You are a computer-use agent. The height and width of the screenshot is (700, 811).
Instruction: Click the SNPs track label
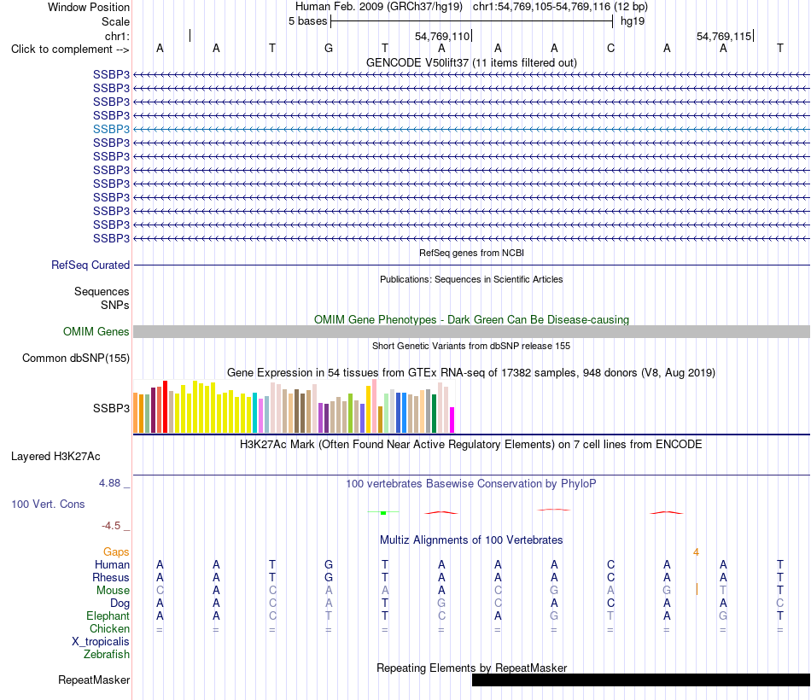pos(115,306)
